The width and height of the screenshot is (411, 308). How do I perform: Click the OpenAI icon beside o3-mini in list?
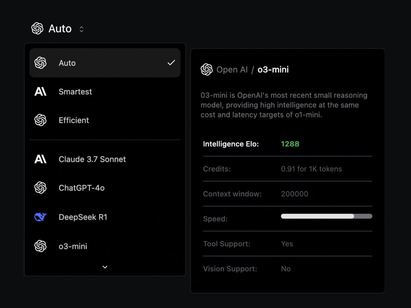[x=40, y=246]
